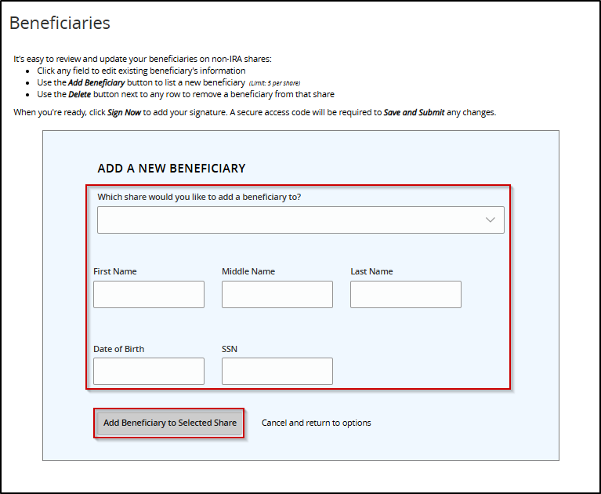Click Cancel and return to options link
Screen dimensions: 601x494
pyautogui.click(x=316, y=423)
